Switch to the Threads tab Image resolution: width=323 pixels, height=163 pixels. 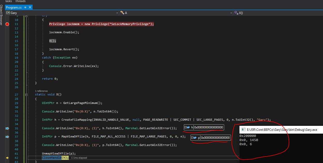pos(21,1)
